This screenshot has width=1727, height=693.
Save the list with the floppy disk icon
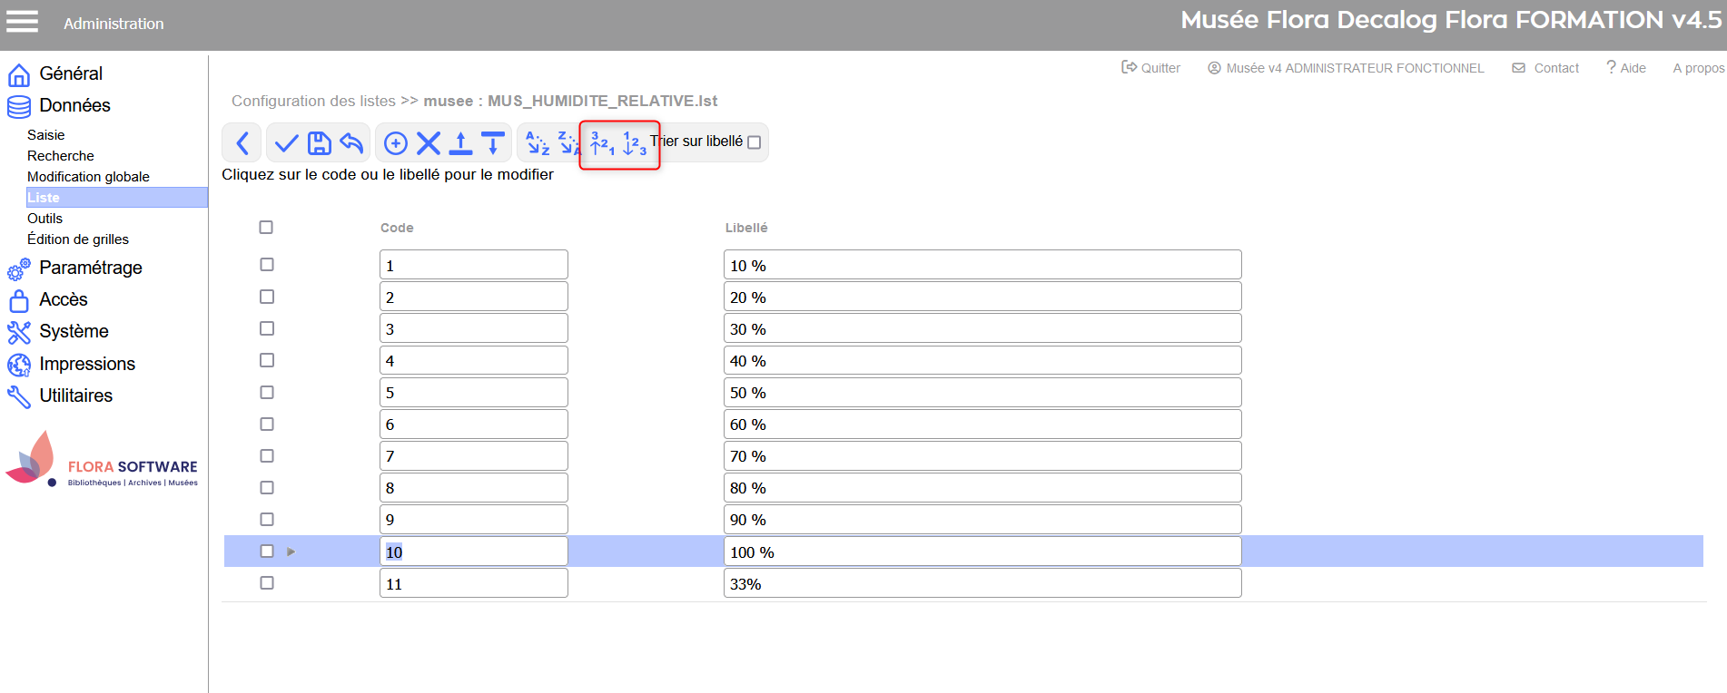(319, 143)
